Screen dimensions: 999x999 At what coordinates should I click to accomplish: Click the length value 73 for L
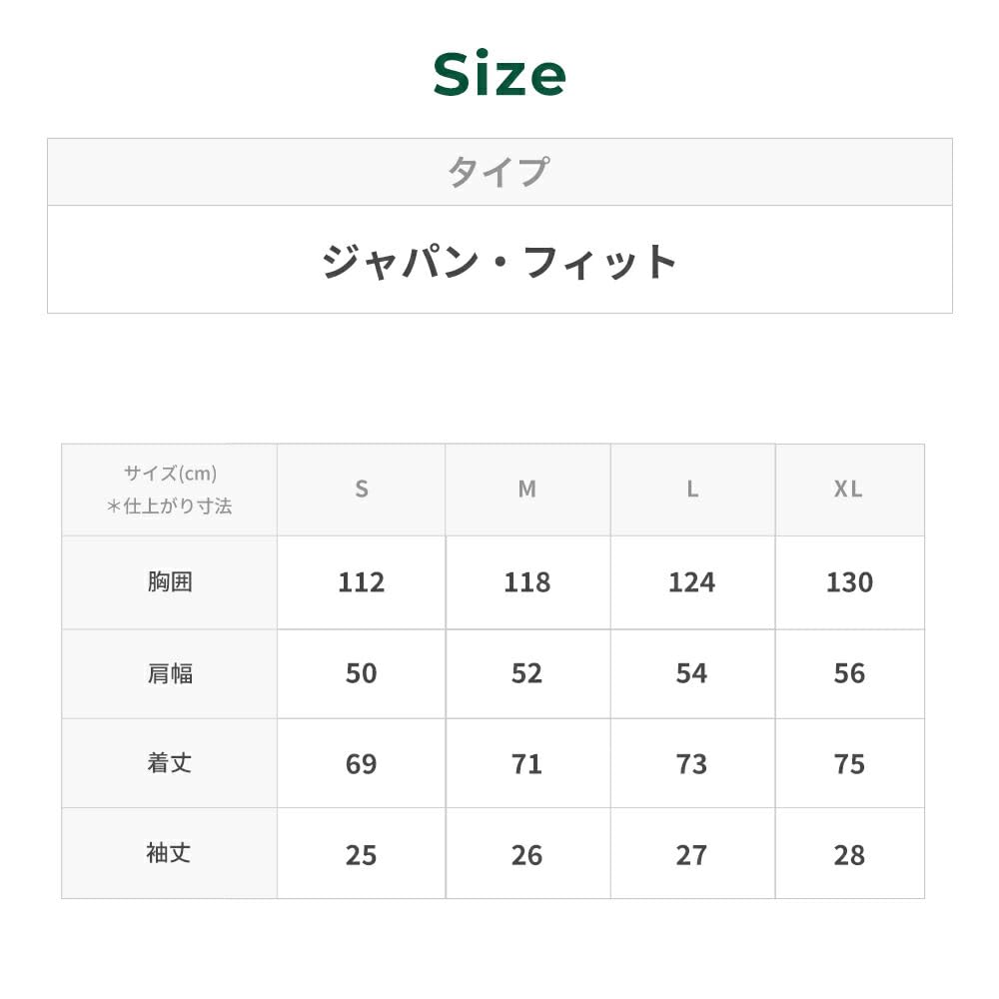(x=691, y=764)
